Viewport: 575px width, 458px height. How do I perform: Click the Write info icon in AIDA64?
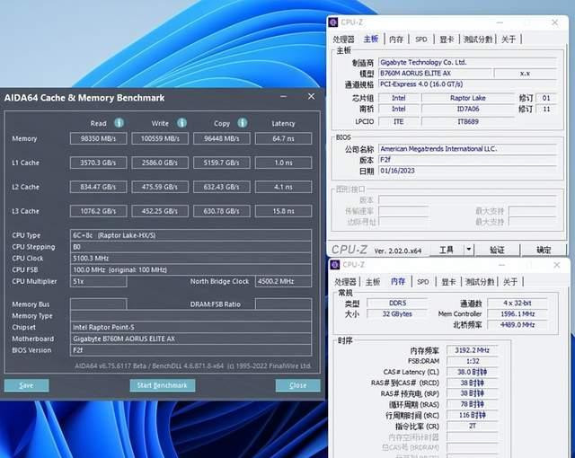[x=181, y=123]
